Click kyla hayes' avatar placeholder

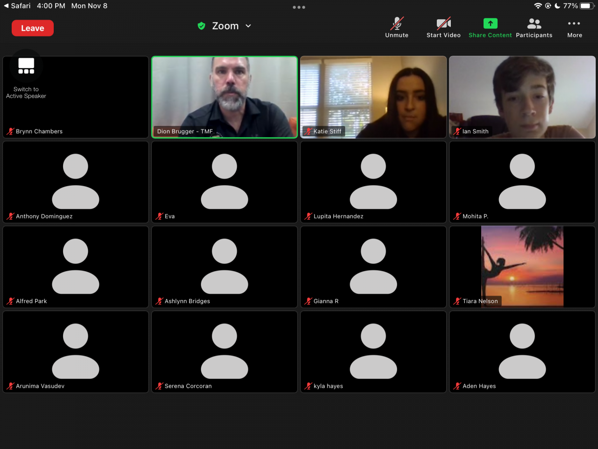[x=373, y=351]
